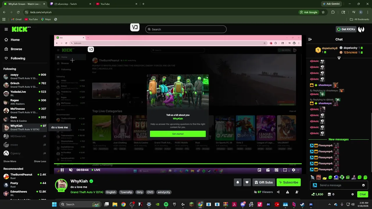Open Windows Start menu
Image resolution: width=372 pixels, height=209 pixels.
tap(54, 204)
